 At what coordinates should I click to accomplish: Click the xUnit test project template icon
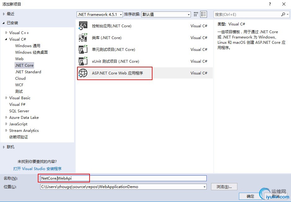pos(83,61)
